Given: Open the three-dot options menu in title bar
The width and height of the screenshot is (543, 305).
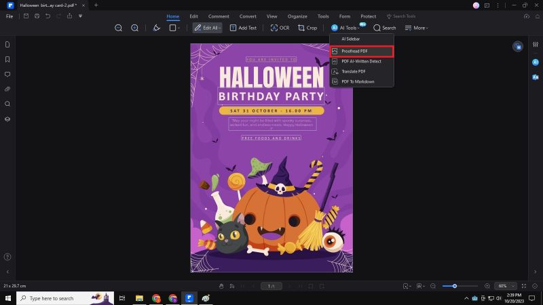Looking at the screenshot, I should [498, 5].
